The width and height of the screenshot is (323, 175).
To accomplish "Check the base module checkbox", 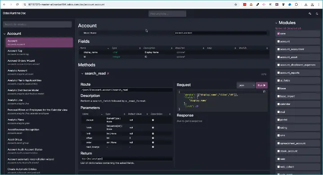I will tap(279, 88).
